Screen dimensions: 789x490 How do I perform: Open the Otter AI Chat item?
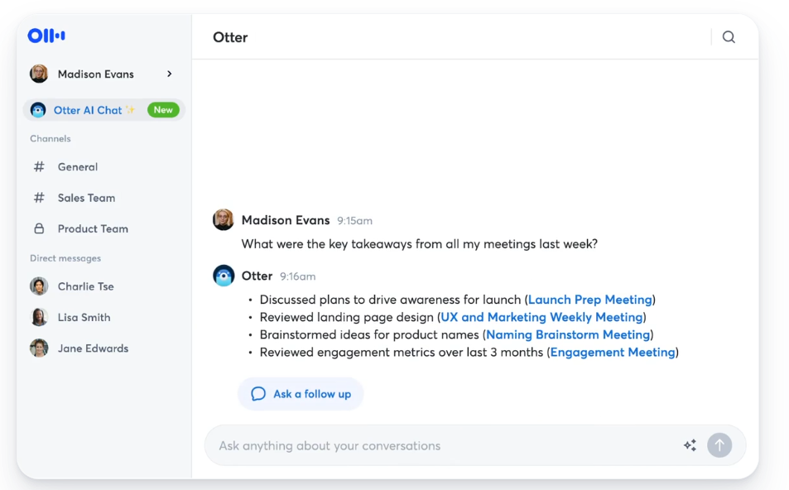pyautogui.click(x=104, y=110)
